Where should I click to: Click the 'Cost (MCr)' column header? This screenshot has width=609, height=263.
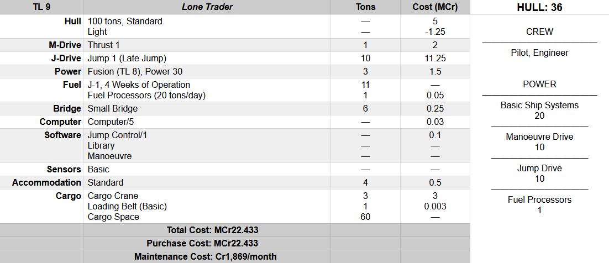pos(435,7)
